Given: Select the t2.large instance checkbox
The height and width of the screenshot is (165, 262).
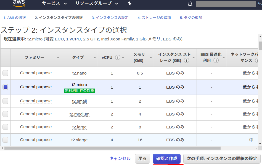Looking at the screenshot, I should [x=5, y=127].
